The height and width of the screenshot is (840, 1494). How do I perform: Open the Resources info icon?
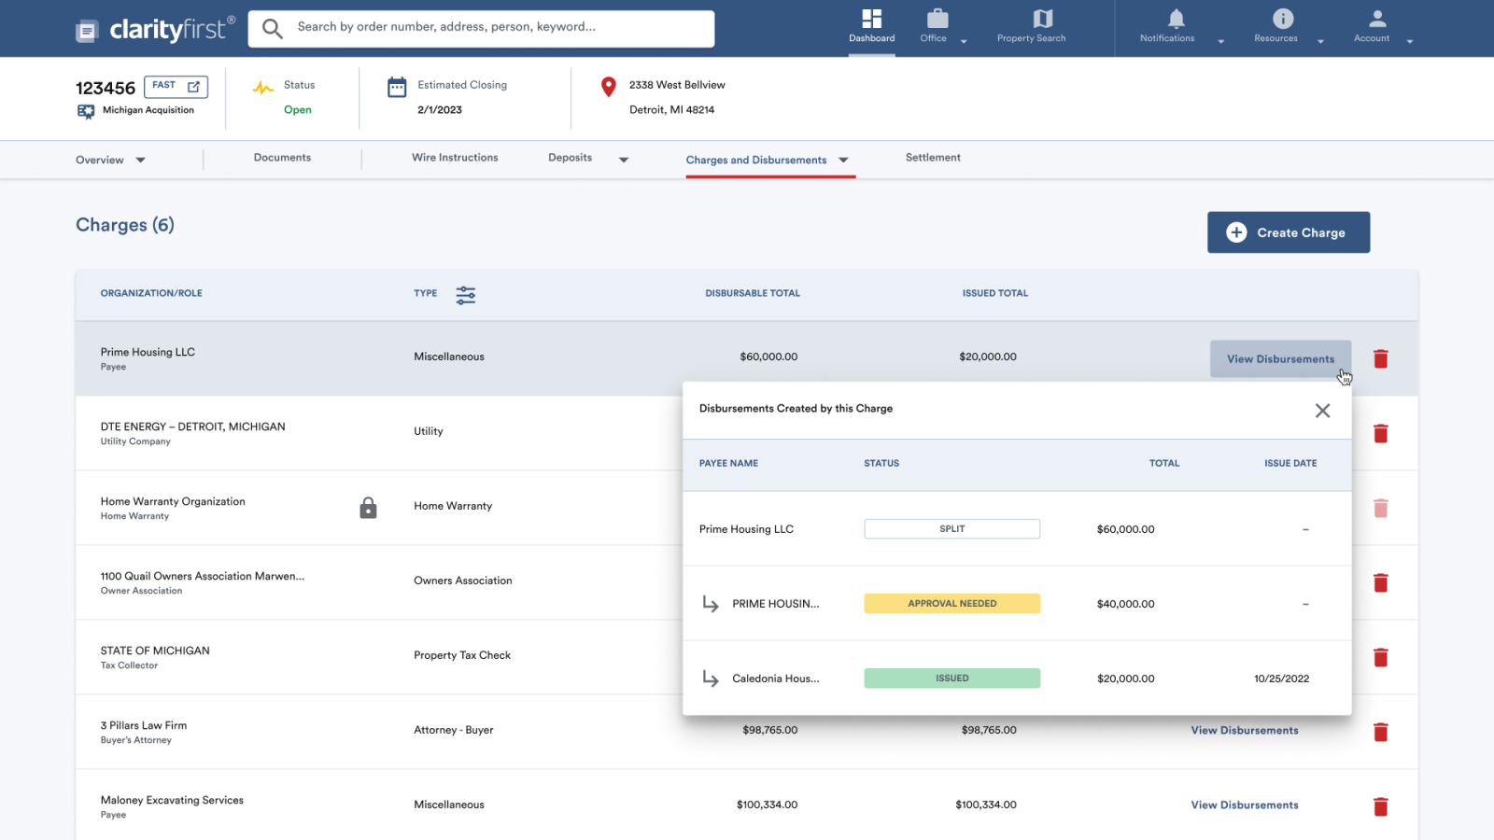coord(1283,20)
